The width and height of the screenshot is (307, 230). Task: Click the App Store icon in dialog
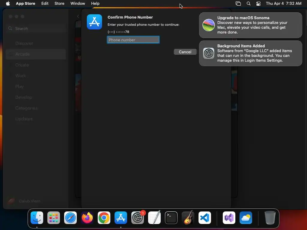coord(94,22)
